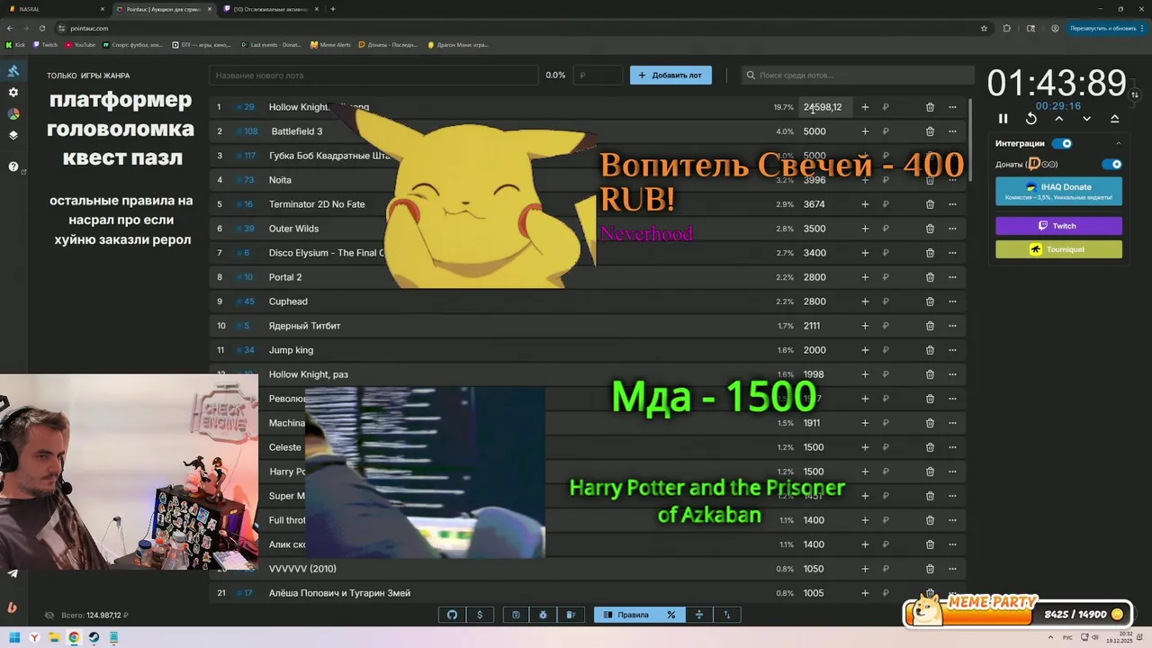Open the YouTube bookmark
Viewport: 1152px width, 648px height.
click(x=80, y=44)
